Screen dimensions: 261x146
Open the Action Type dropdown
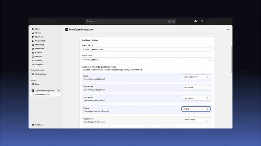(x=146, y=60)
